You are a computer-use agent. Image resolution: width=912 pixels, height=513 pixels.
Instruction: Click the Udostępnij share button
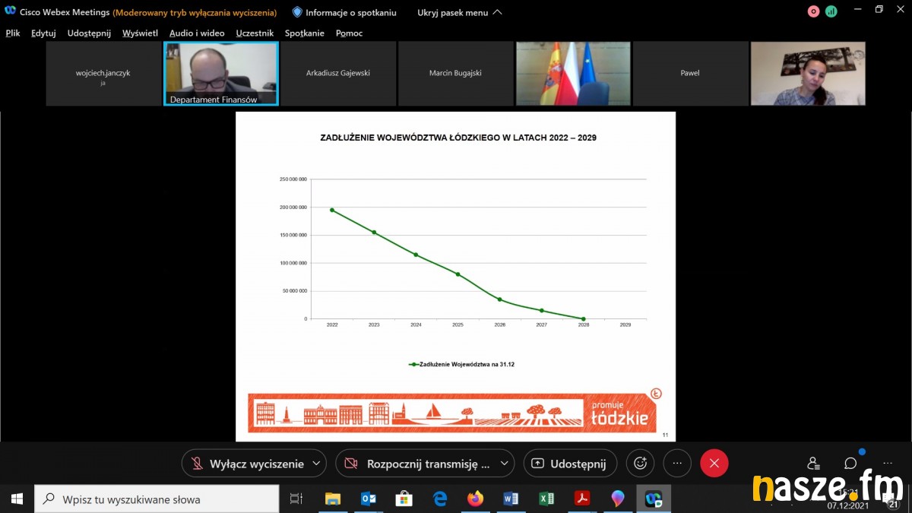pos(569,464)
